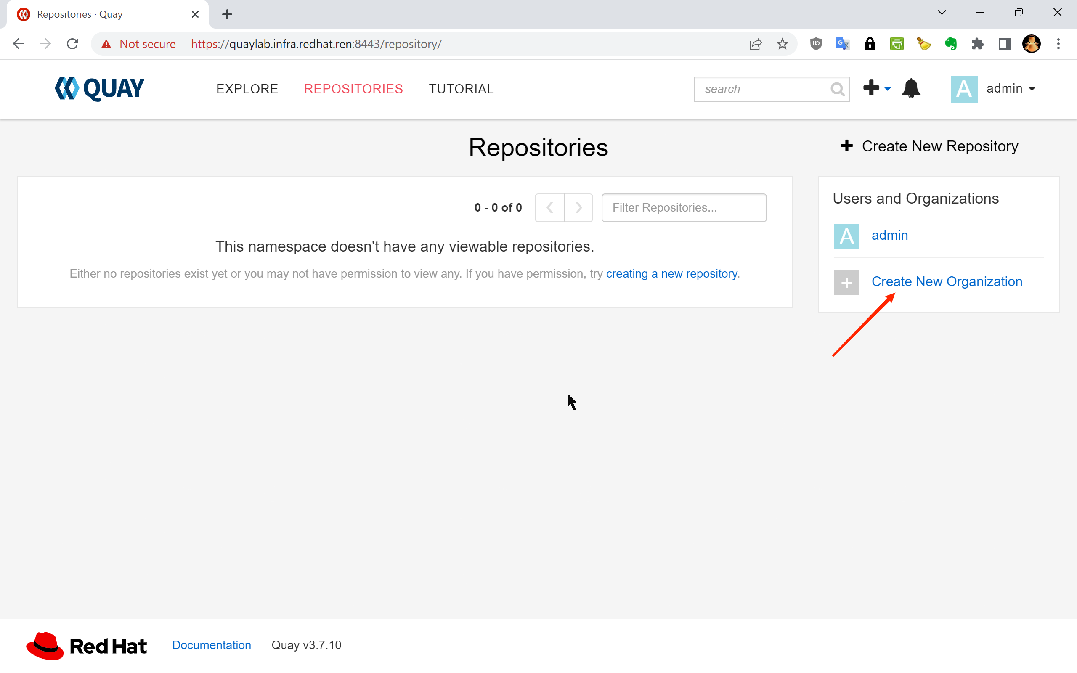Screen dimensions: 1077x673
Task: Open the Tutorial menu item
Action: coord(461,89)
